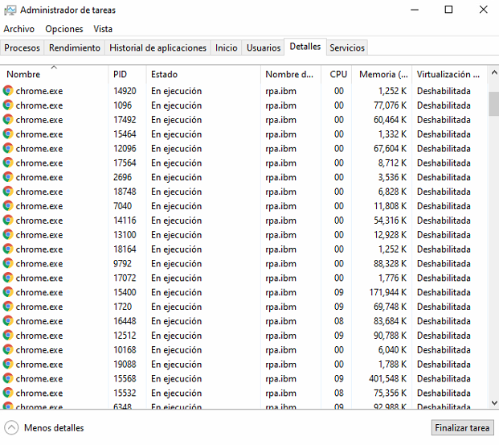Screen dimensions: 499x445
Task: Click the Task Manager title bar icon
Action: [x=10, y=10]
